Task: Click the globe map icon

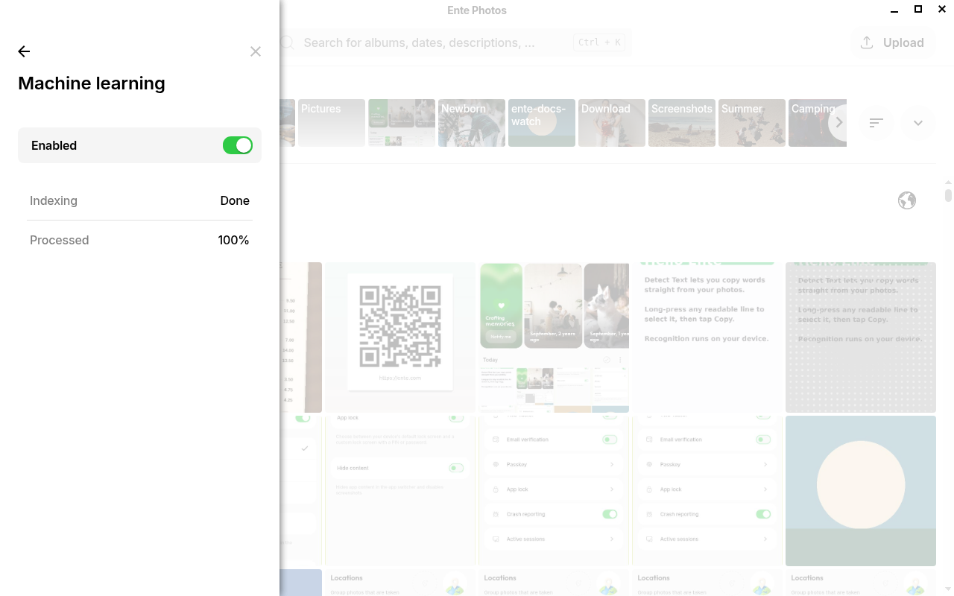Action: 907,200
